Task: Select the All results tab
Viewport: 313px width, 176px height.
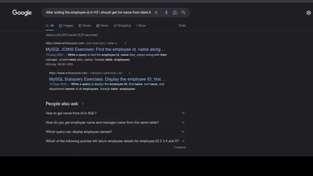Action: click(x=50, y=25)
